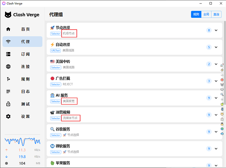Open the 连接 connections page
The width and height of the screenshot is (226, 168).
click(22, 67)
